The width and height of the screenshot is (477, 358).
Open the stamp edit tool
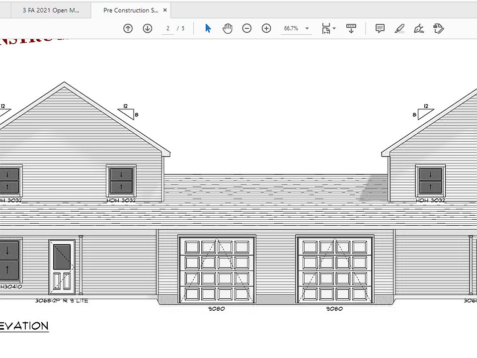click(438, 29)
